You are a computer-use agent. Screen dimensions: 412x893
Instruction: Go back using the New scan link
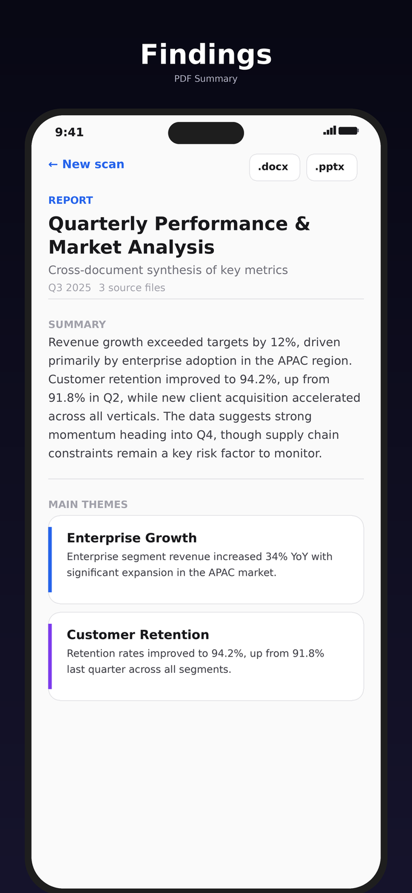click(x=93, y=164)
